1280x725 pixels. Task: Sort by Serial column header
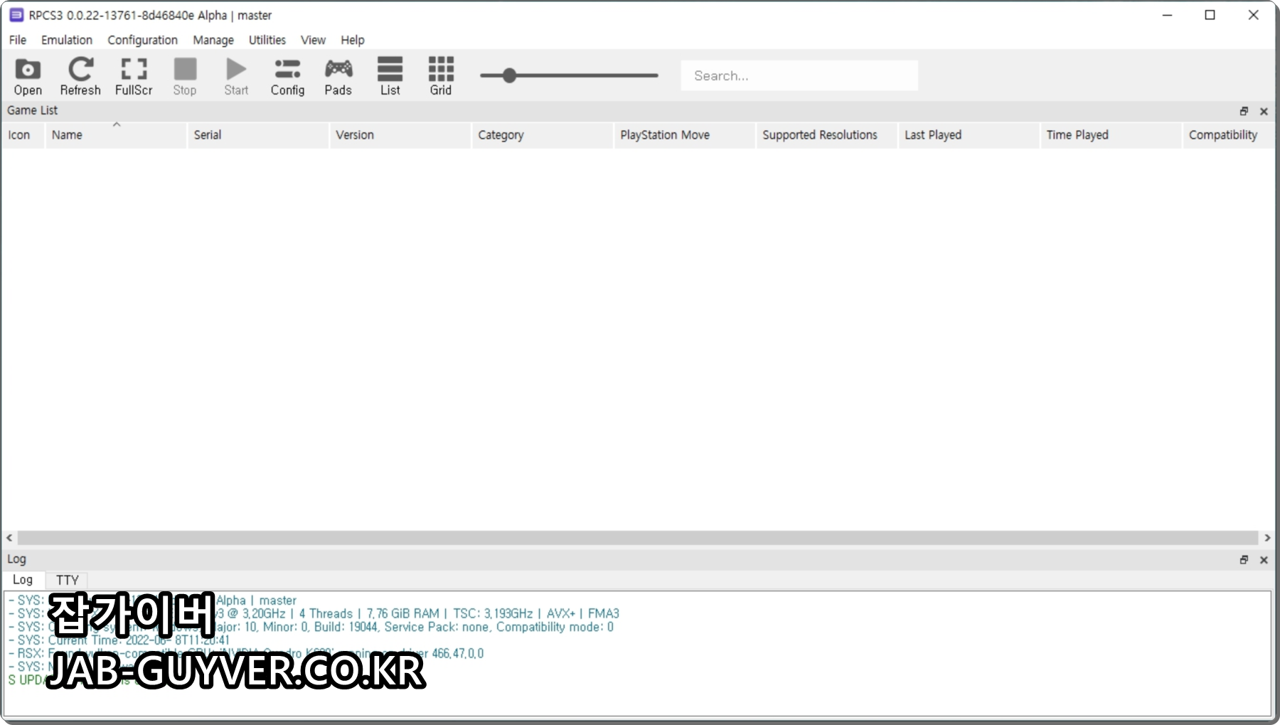tap(257, 135)
